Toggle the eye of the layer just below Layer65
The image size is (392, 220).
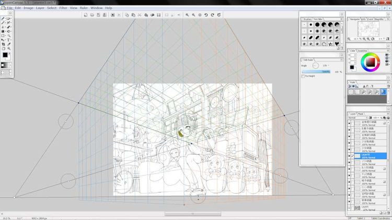point(349,162)
